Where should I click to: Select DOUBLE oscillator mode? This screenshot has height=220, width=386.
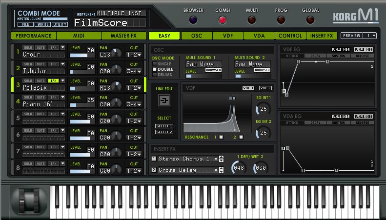[x=155, y=69]
